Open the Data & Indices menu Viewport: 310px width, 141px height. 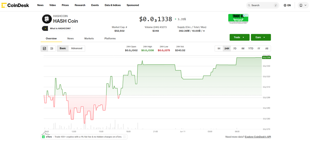pyautogui.click(x=113, y=5)
